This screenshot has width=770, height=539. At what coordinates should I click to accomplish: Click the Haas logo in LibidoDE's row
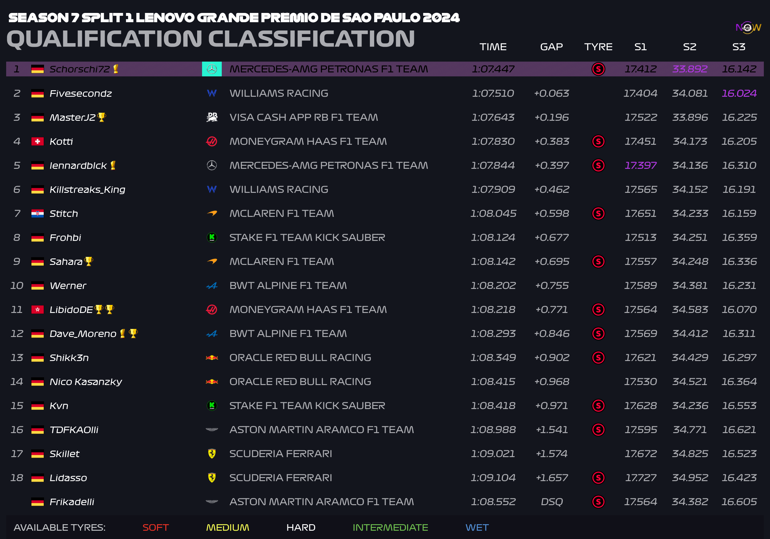click(212, 310)
